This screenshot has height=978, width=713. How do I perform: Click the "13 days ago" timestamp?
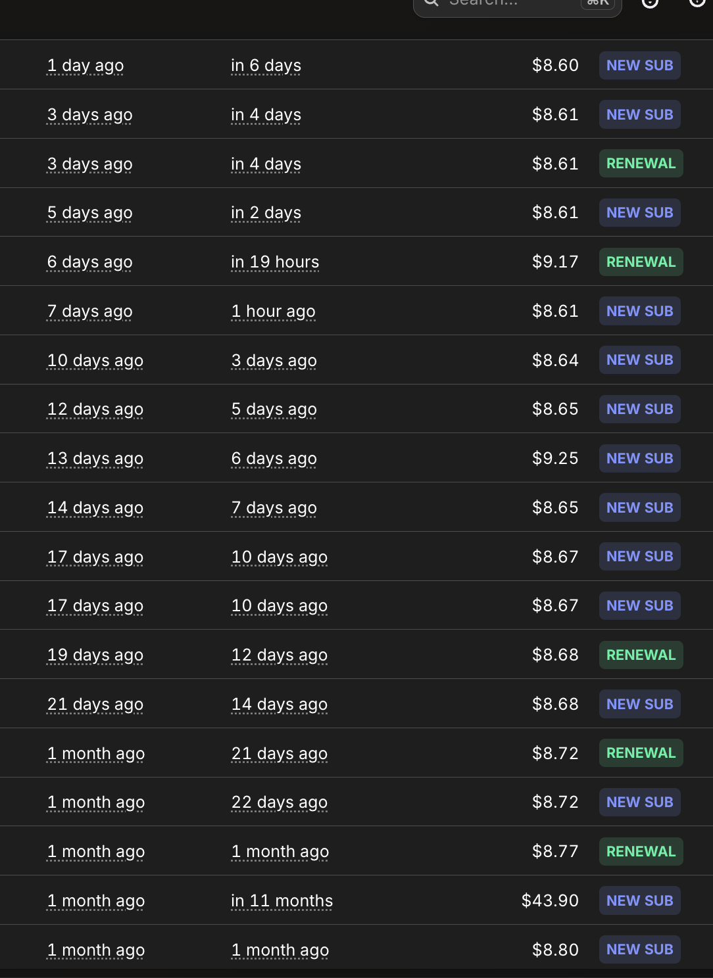click(95, 459)
